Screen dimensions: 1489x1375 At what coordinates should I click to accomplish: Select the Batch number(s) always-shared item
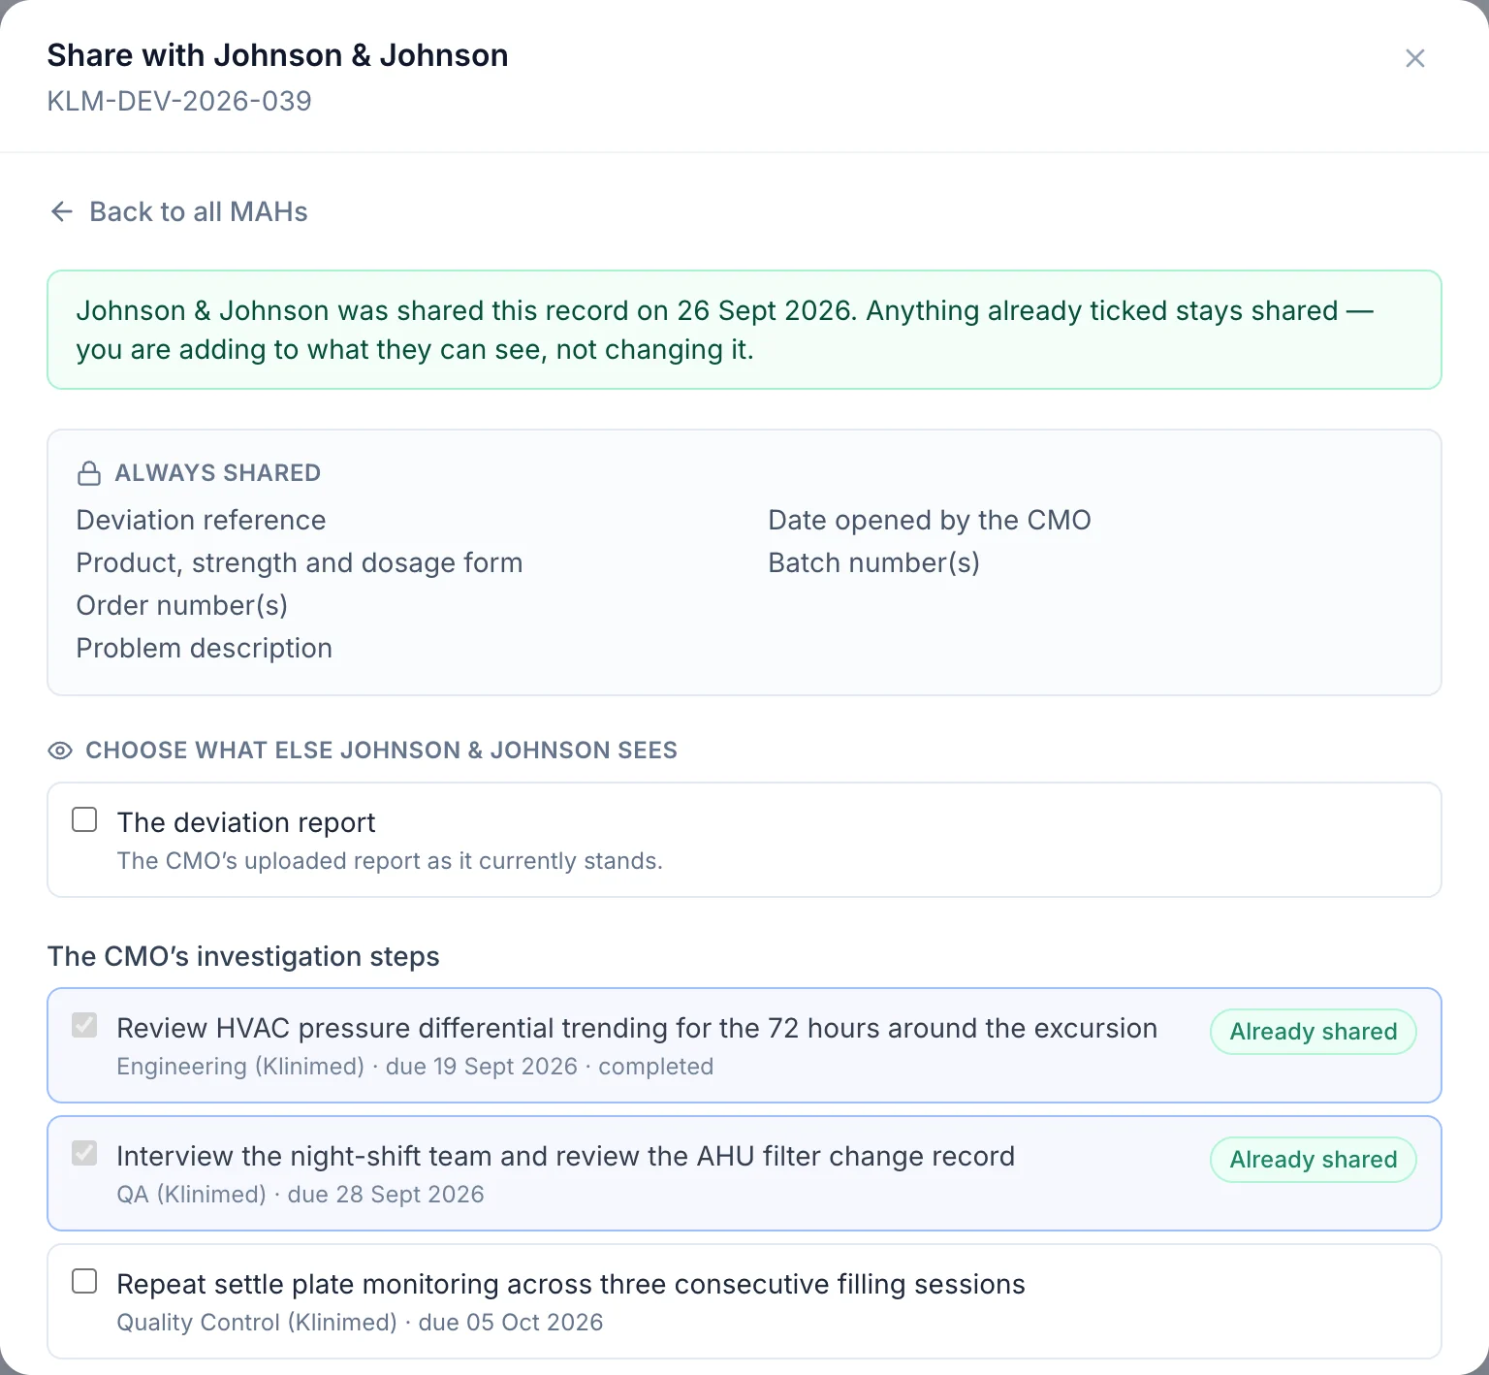(873, 562)
